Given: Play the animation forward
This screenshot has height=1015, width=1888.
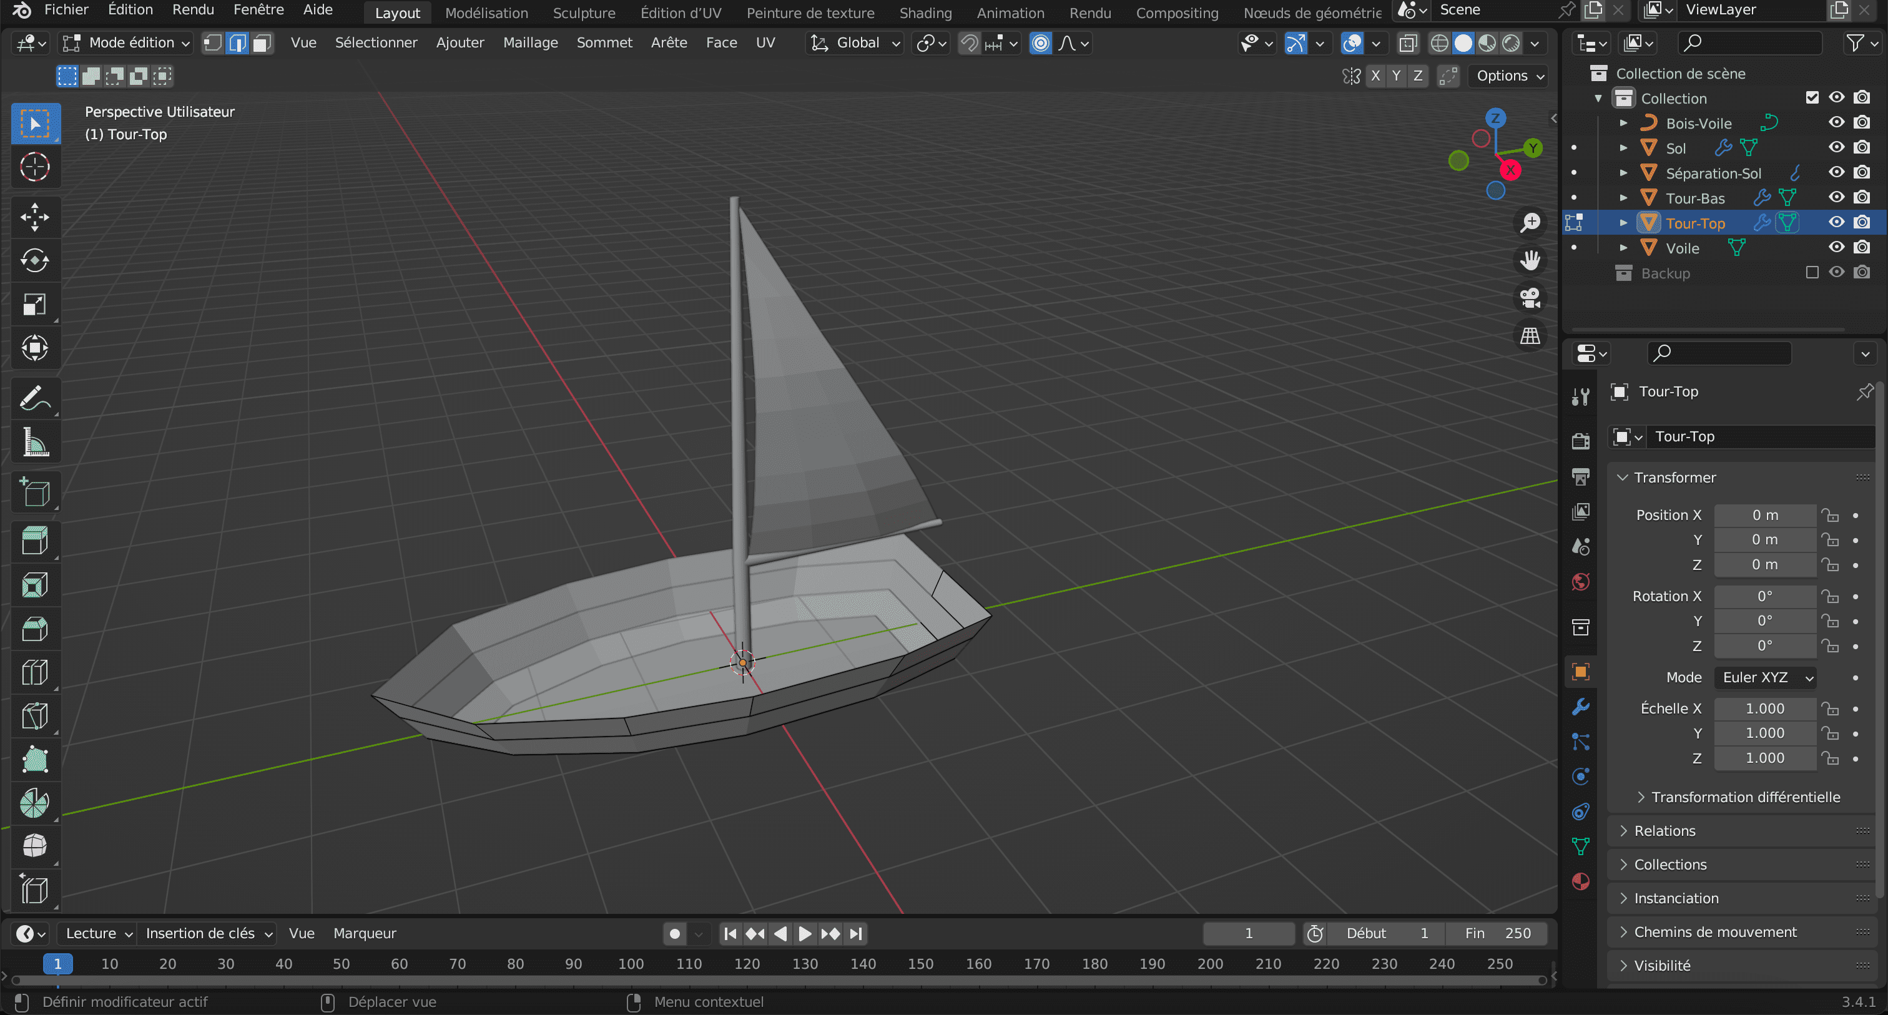Looking at the screenshot, I should coord(805,934).
